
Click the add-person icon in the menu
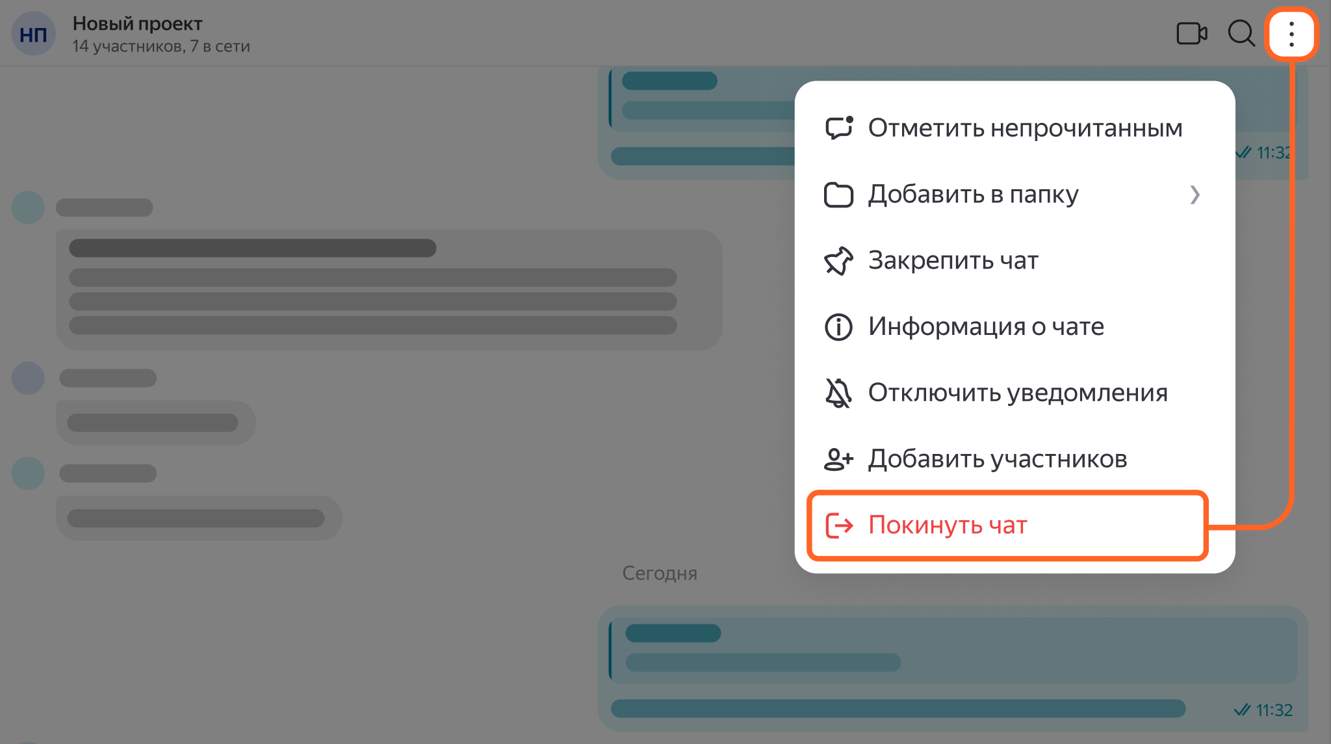(x=838, y=459)
